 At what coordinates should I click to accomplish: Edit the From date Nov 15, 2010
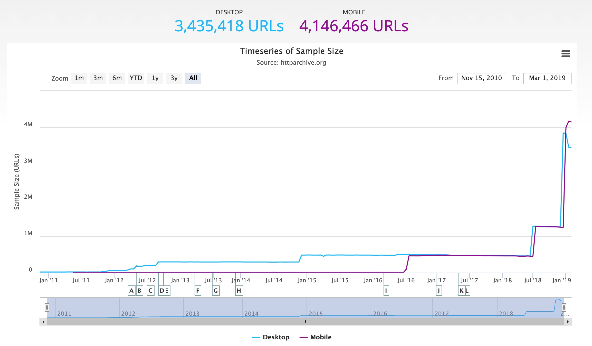[x=482, y=78]
